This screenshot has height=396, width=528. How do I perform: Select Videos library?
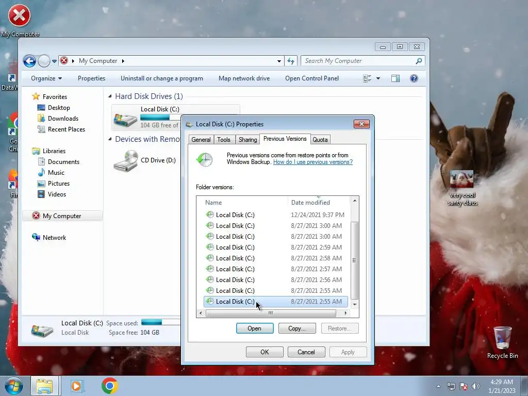pyautogui.click(x=52, y=194)
